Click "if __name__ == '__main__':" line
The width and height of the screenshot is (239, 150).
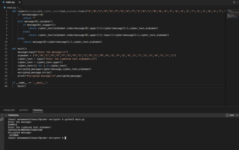tap(30, 83)
